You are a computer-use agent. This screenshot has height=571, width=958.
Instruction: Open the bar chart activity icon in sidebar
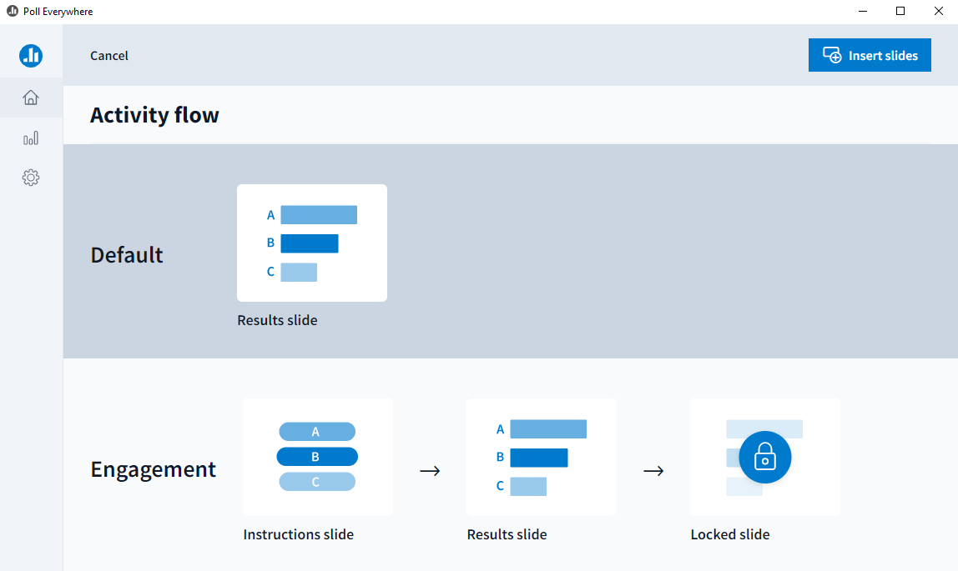pyautogui.click(x=31, y=137)
